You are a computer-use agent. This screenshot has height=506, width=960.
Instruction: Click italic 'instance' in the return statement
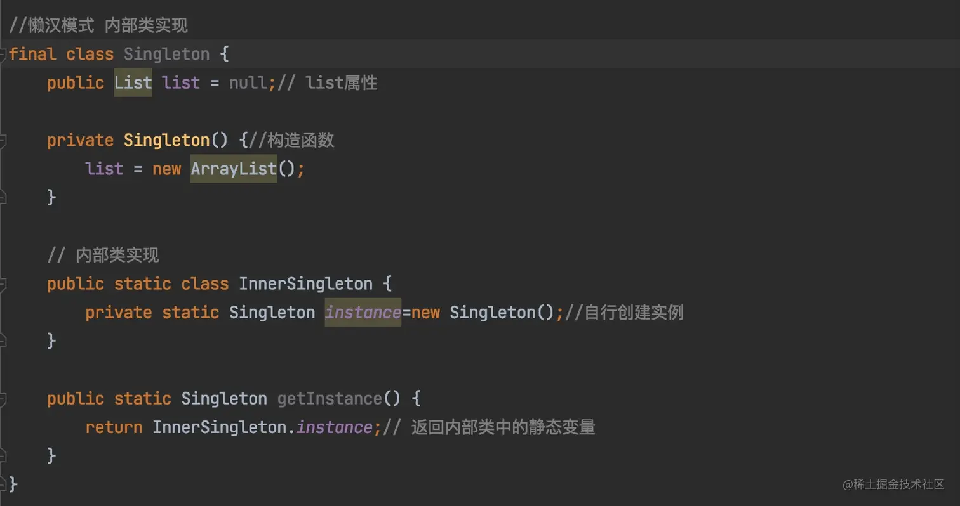[334, 427]
